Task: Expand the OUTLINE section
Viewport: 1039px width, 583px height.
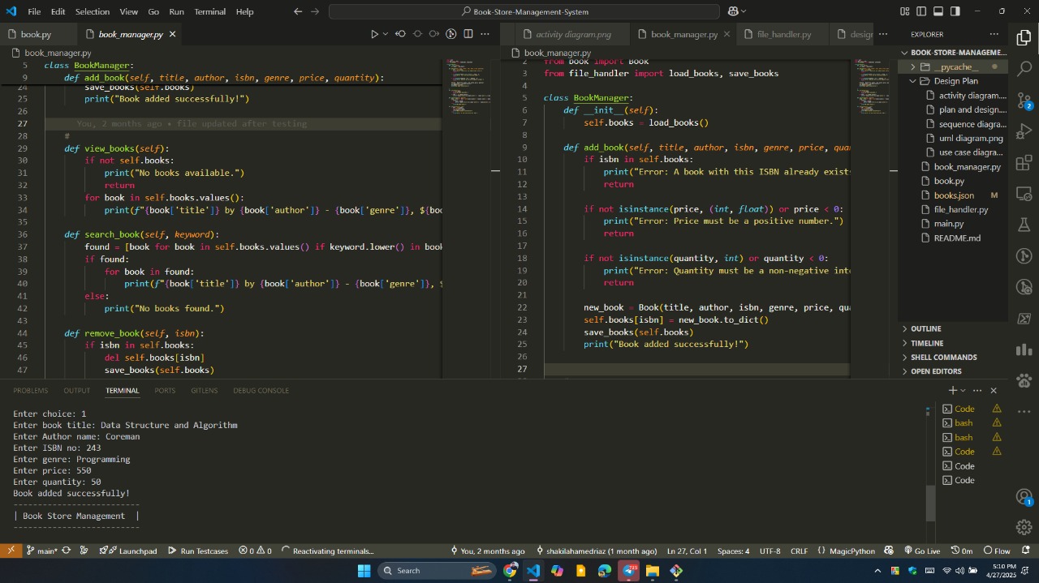Action: click(925, 328)
